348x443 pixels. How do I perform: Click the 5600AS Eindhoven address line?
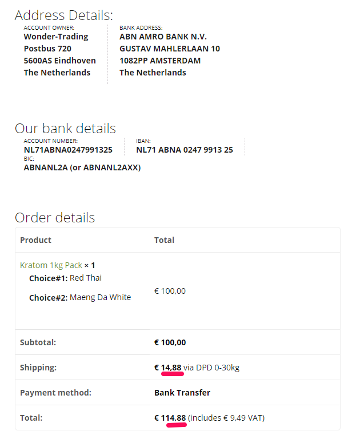click(x=59, y=61)
